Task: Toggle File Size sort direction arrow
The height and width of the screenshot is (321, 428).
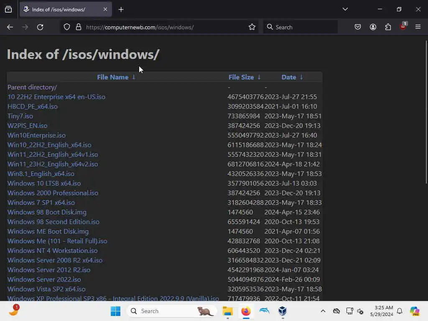Action: tap(259, 77)
